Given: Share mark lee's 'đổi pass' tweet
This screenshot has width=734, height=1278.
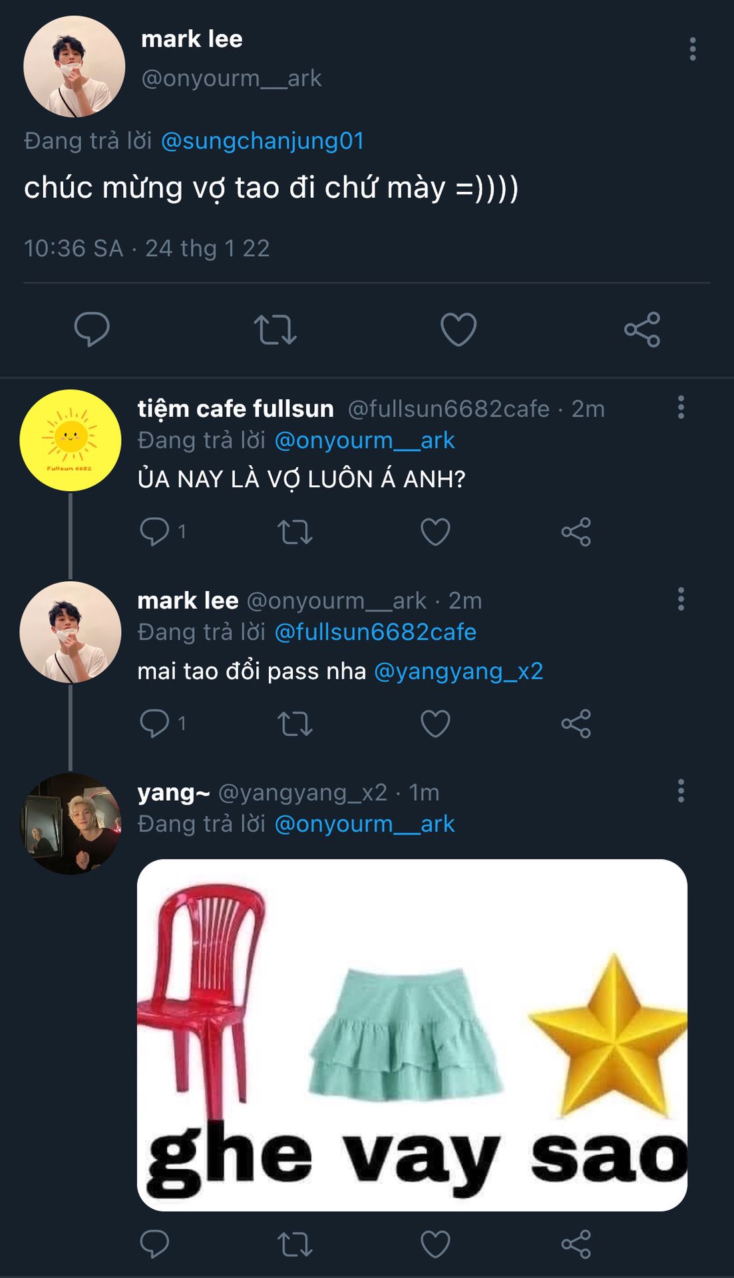Looking at the screenshot, I should tap(576, 724).
